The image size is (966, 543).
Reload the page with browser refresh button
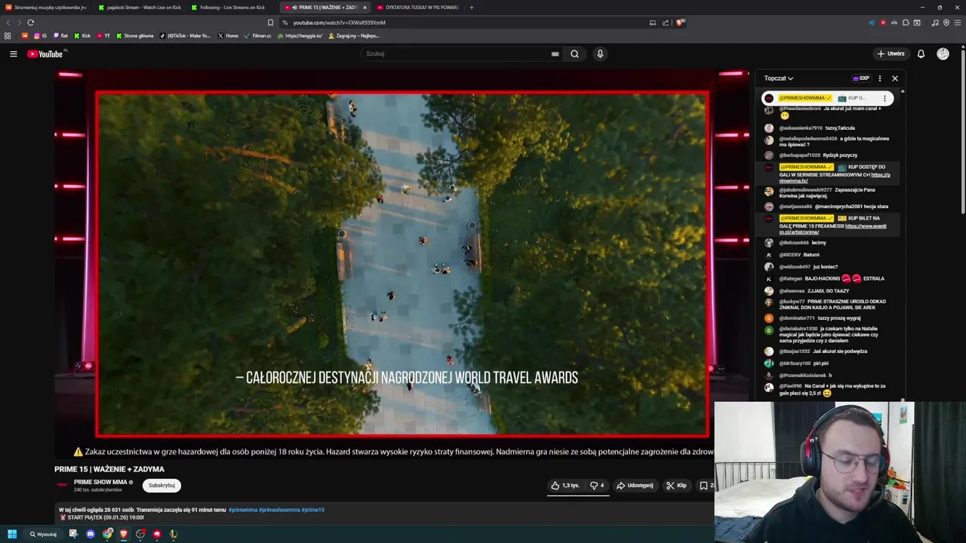click(x=31, y=23)
